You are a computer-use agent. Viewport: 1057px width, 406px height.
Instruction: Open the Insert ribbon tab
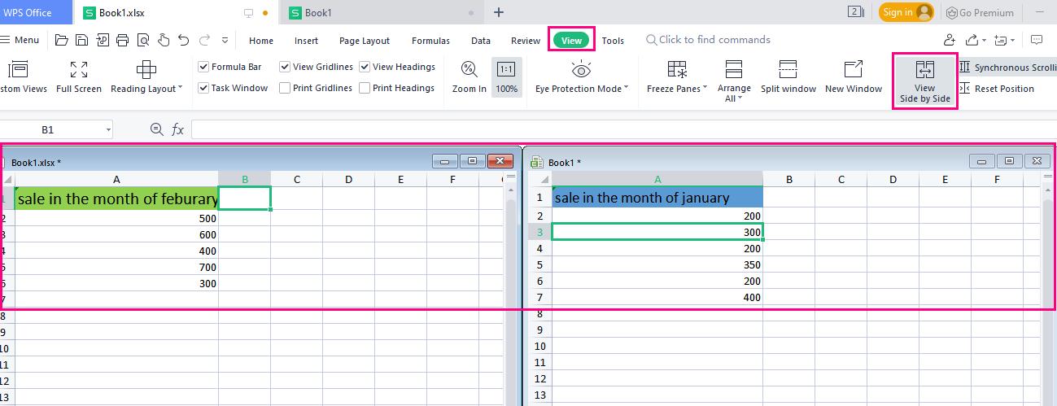pyautogui.click(x=306, y=41)
